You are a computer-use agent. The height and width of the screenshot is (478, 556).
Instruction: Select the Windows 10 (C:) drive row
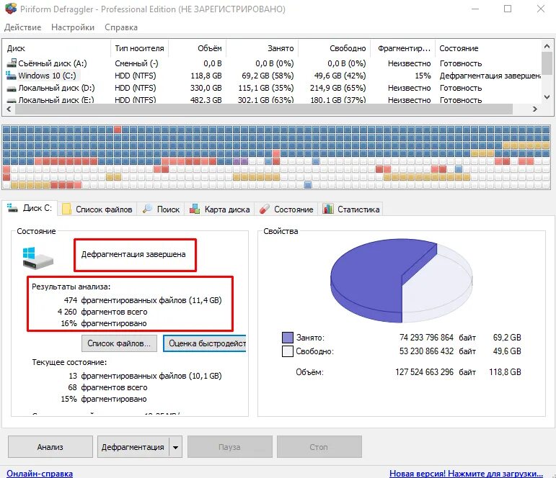273,76
